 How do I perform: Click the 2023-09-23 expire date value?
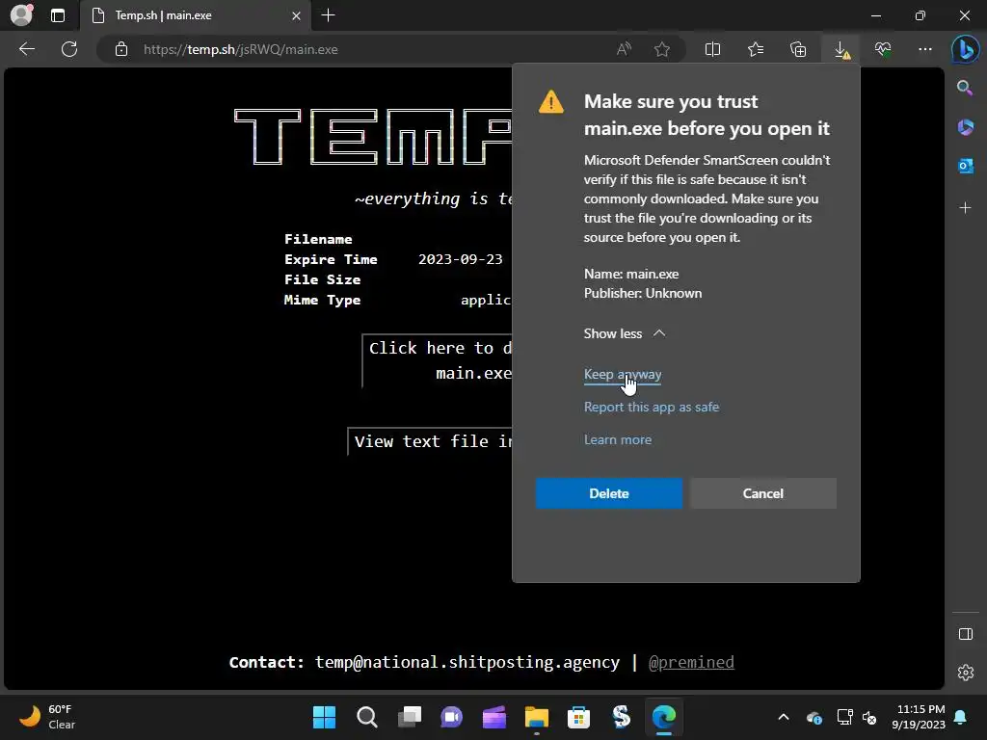point(460,259)
